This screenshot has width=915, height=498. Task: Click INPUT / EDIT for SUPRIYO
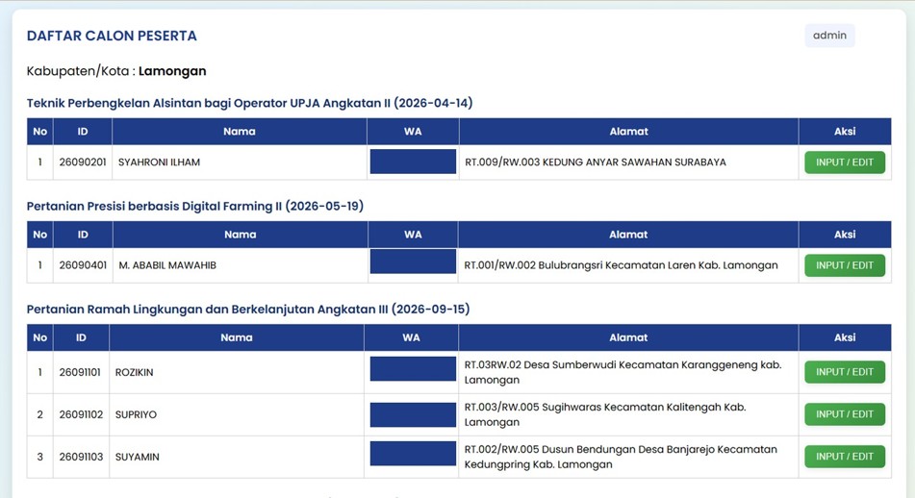click(845, 414)
